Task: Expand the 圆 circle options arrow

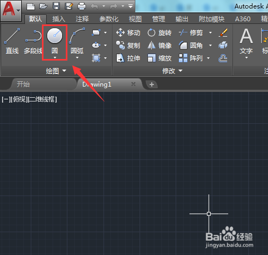Action: tap(55, 57)
